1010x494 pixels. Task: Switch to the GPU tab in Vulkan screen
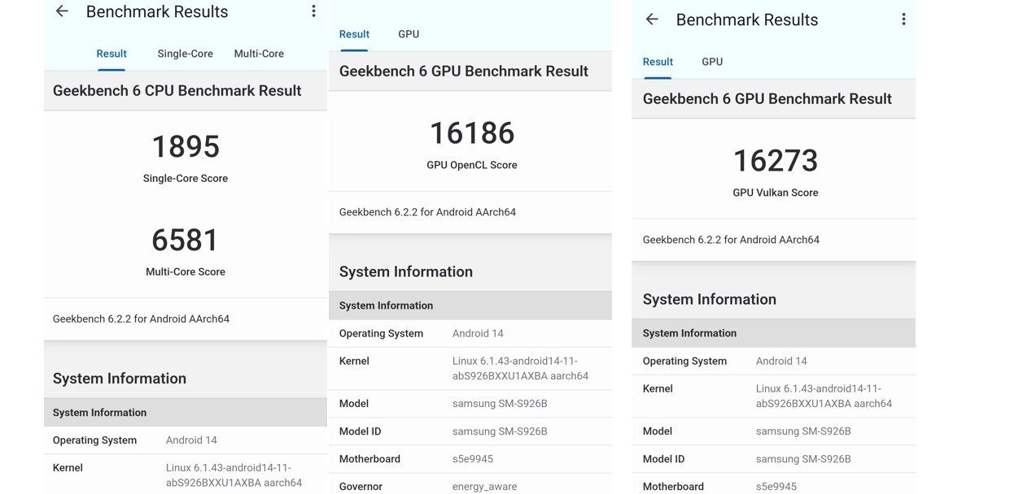pyautogui.click(x=712, y=62)
